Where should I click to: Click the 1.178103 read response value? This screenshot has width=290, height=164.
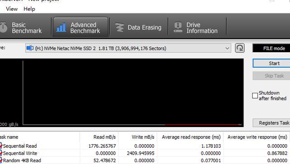pos(211,146)
